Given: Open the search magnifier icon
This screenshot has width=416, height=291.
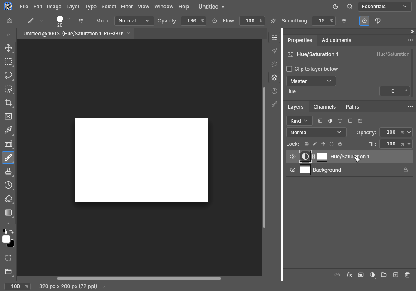Looking at the screenshot, I should (350, 7).
